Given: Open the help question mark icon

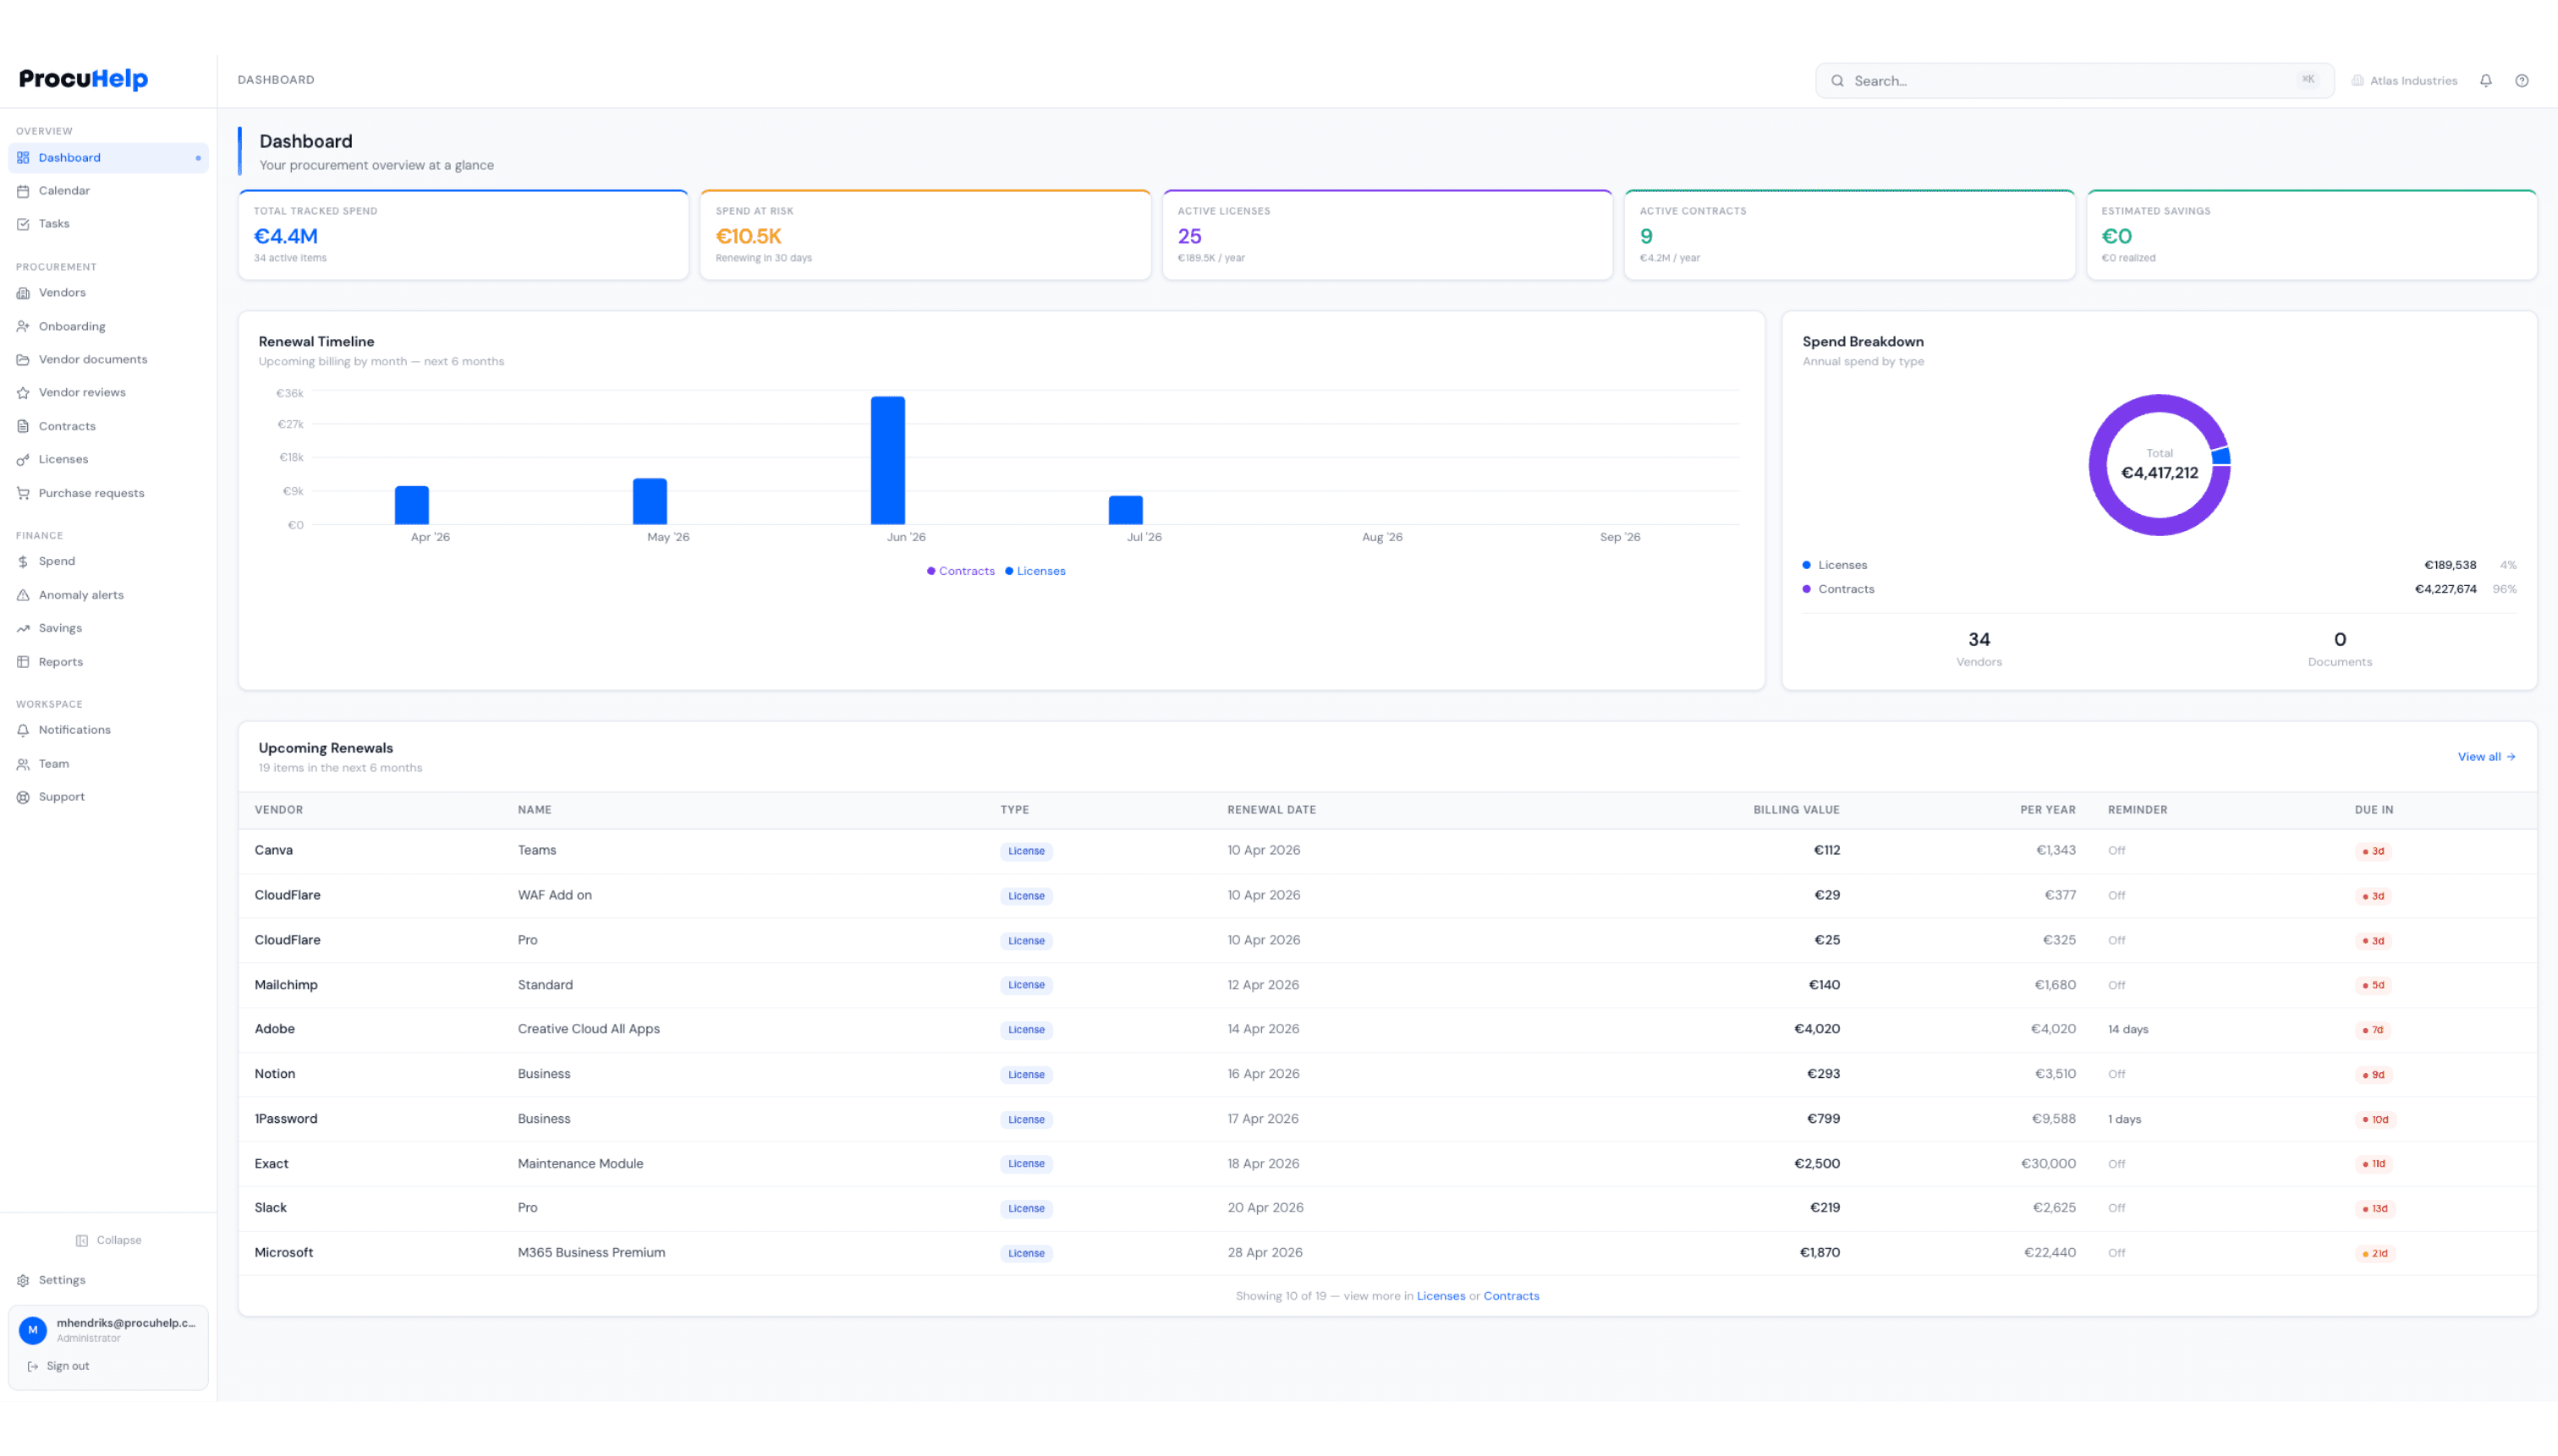Looking at the screenshot, I should pyautogui.click(x=2521, y=81).
